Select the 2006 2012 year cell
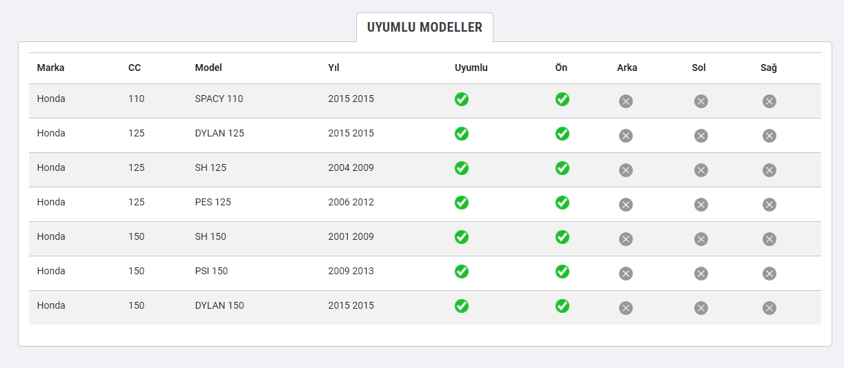This screenshot has width=844, height=368. click(x=351, y=202)
